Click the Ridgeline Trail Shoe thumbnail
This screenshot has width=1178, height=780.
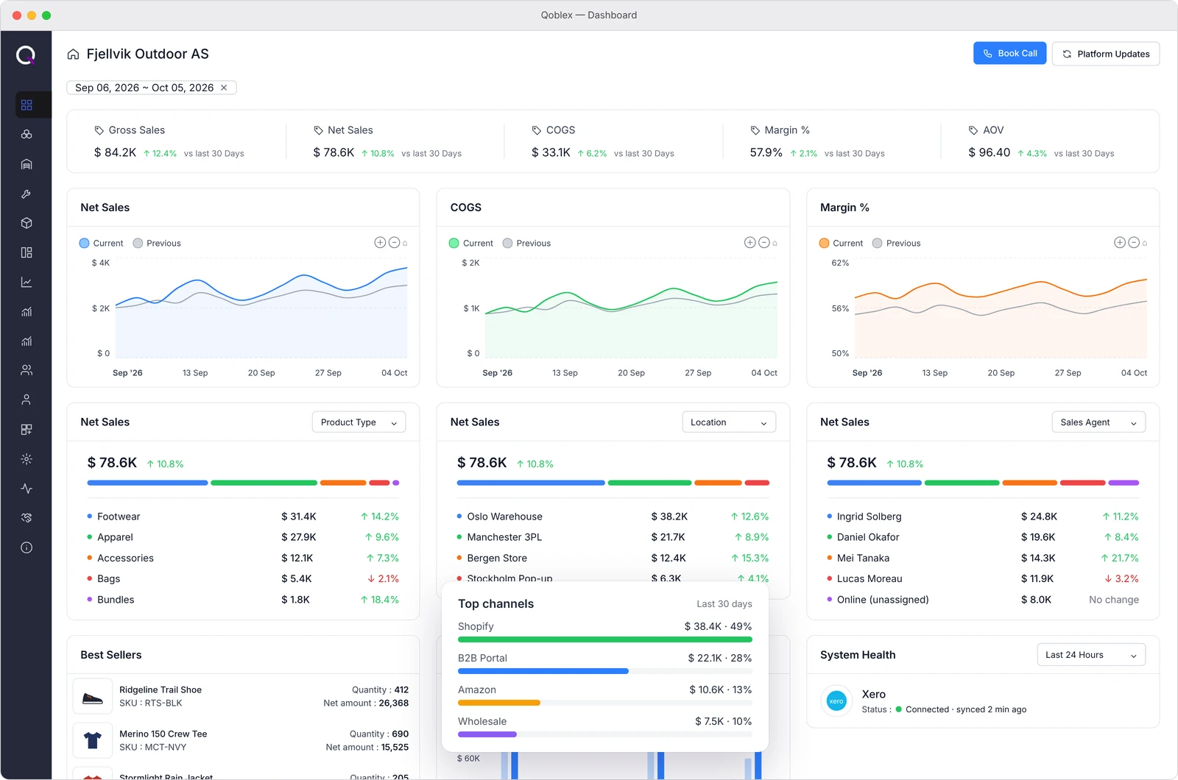(92, 697)
